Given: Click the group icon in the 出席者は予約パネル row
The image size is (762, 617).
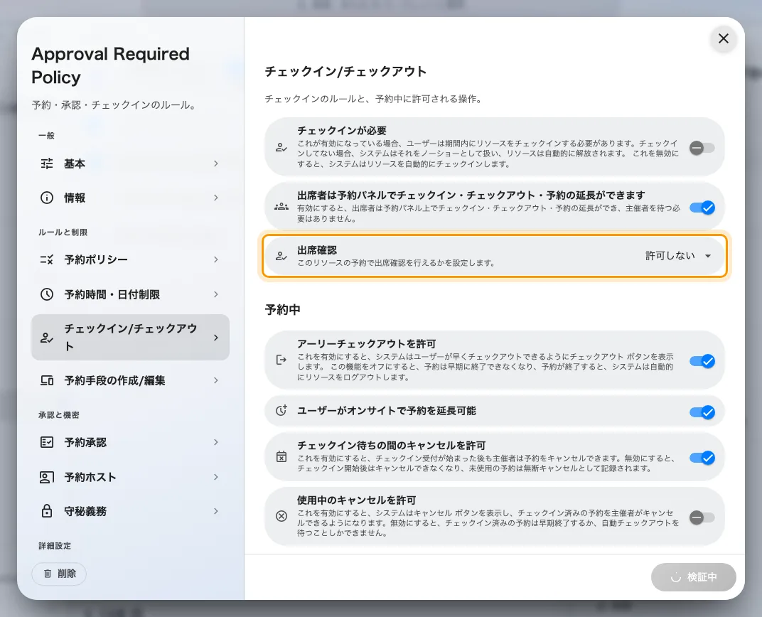Looking at the screenshot, I should pyautogui.click(x=281, y=207).
